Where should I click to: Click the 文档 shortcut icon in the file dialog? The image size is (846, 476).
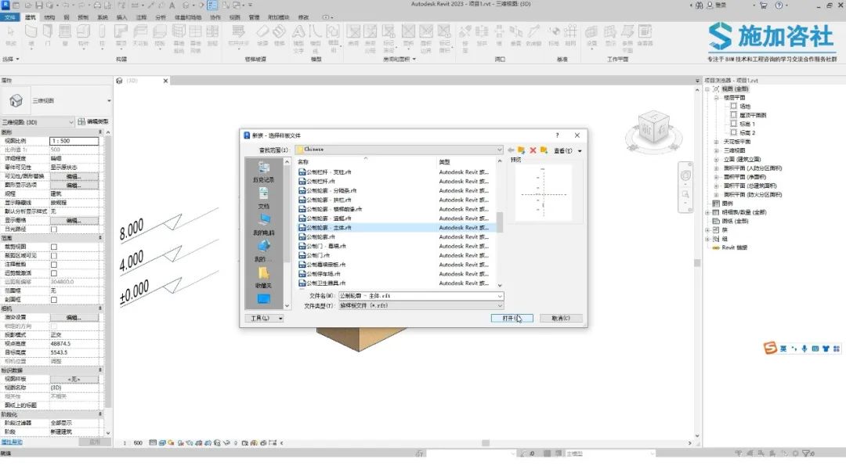coord(264,193)
